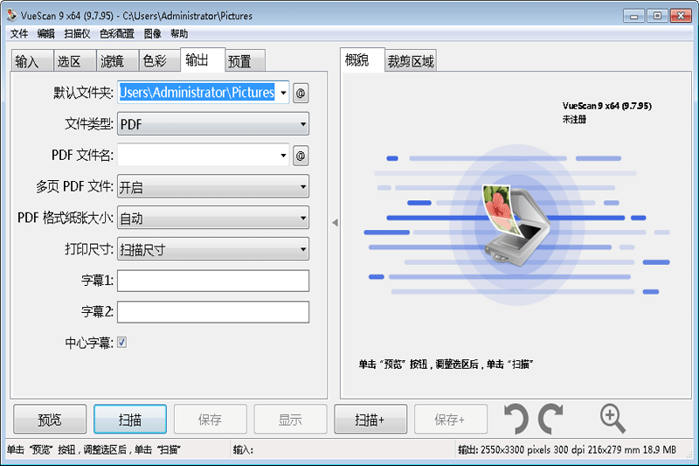
Task: Expand the 多页 PDF 文件 dropdown
Action: pos(213,186)
